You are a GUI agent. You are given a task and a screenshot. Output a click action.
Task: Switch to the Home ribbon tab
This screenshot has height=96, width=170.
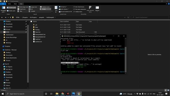[x=9, y=4]
